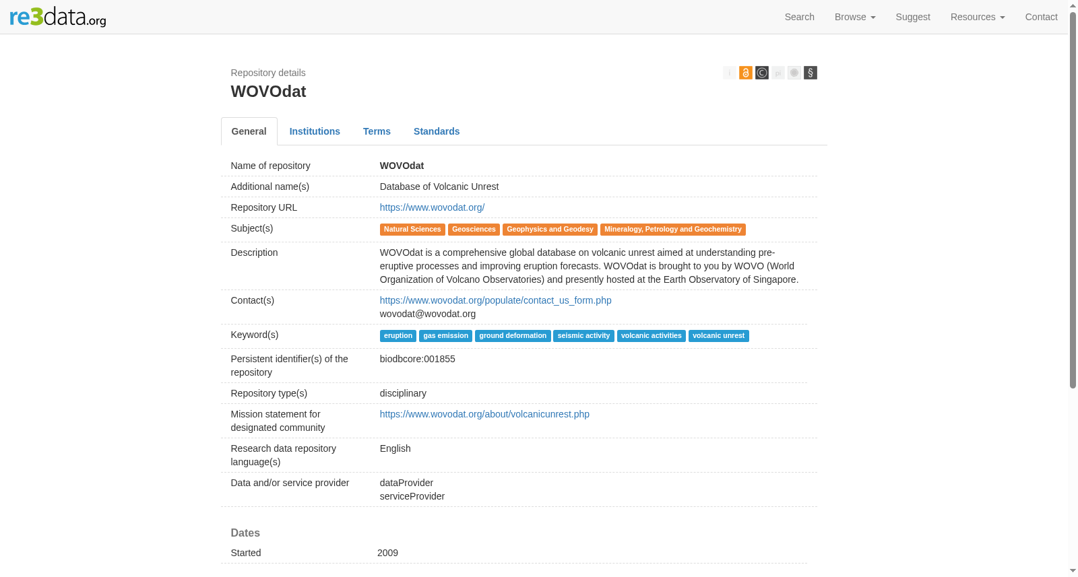Click the page's vertical scrollbar thumb
The height and width of the screenshot is (577, 1078).
(1073, 200)
